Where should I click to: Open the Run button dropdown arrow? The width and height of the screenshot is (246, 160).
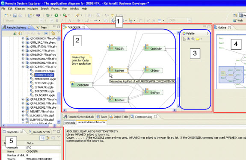tap(60, 15)
